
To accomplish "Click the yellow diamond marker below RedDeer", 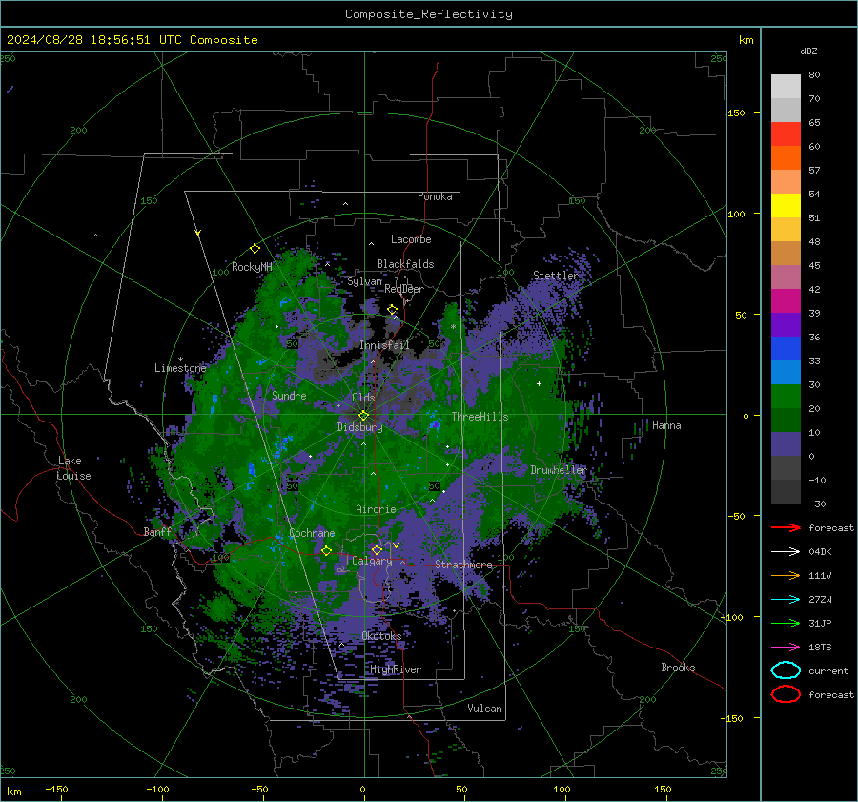I will (392, 310).
